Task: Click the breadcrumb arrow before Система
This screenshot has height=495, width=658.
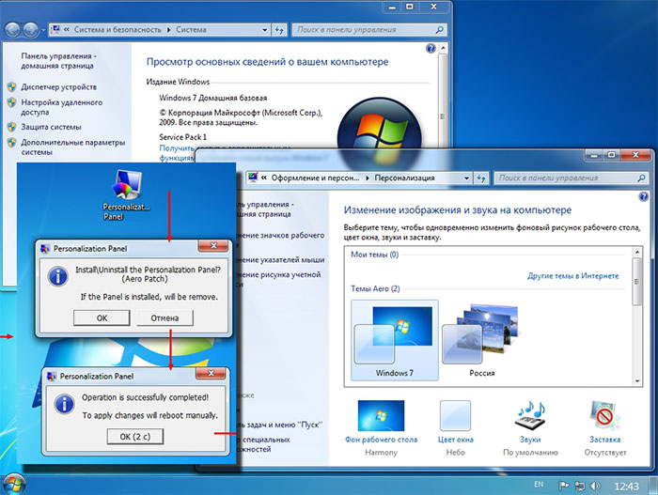Action: (x=168, y=30)
